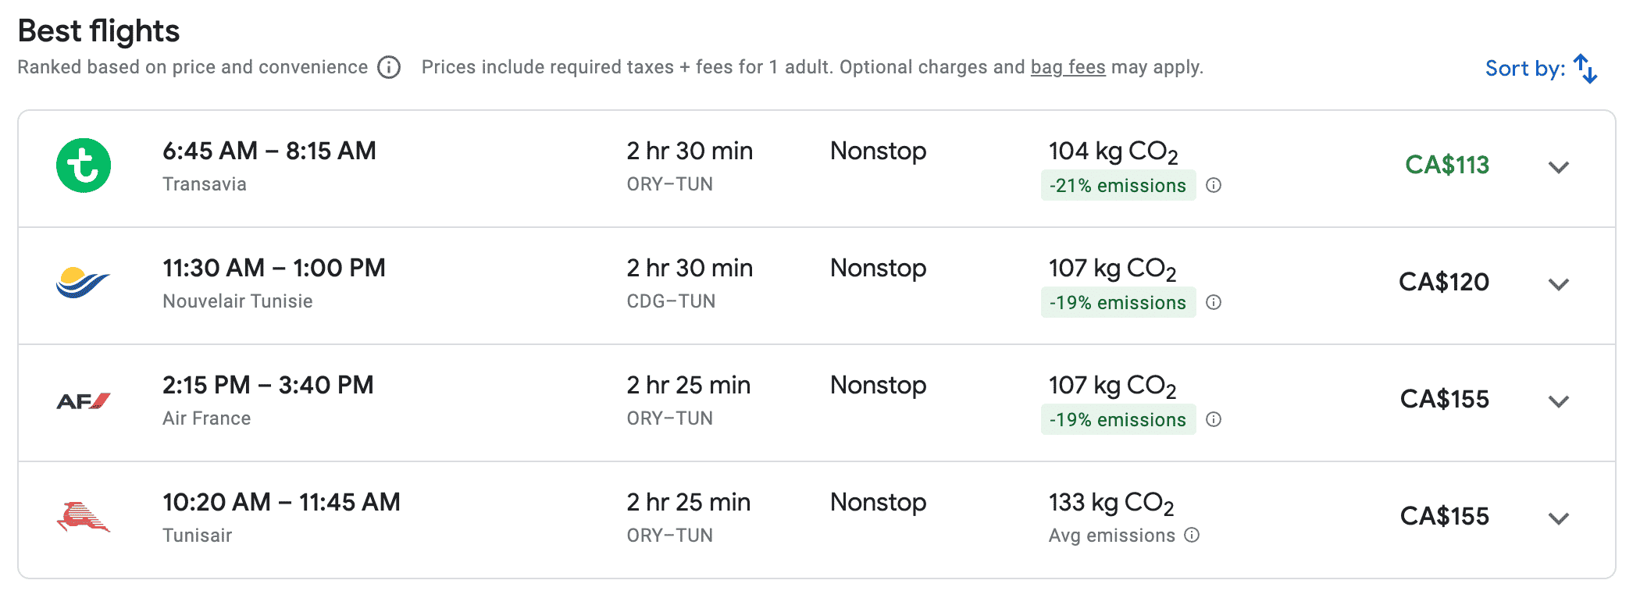Select the CA$113 Transavia price
The image size is (1640, 598).
(1446, 165)
